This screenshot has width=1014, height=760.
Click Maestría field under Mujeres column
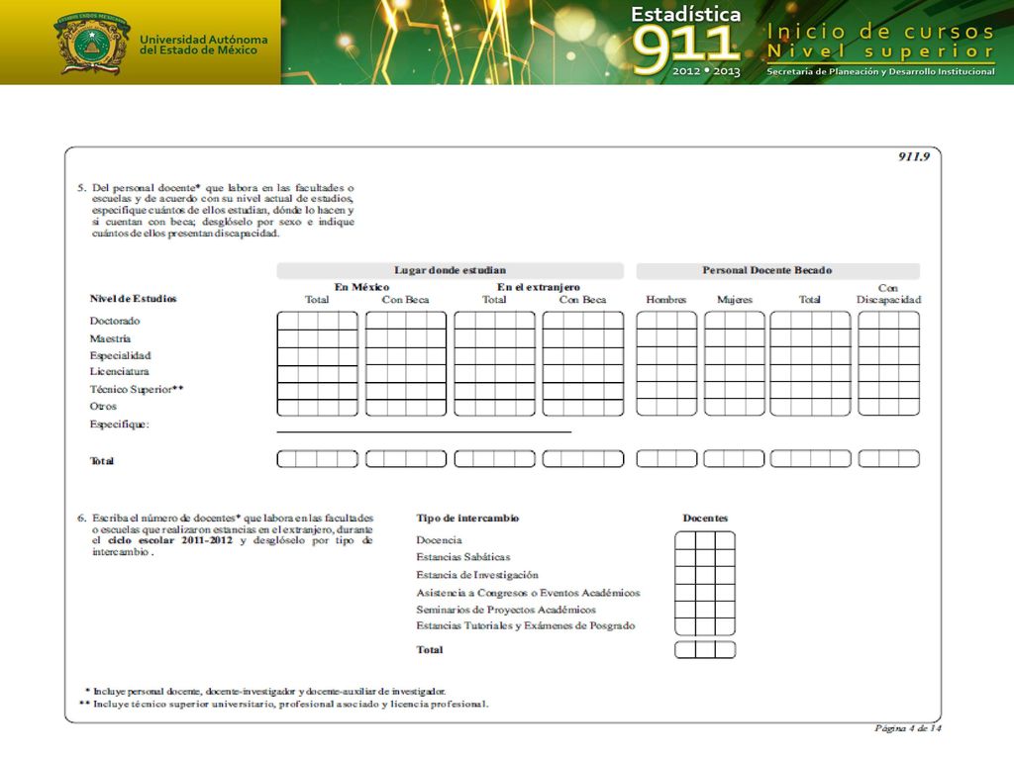(x=734, y=338)
